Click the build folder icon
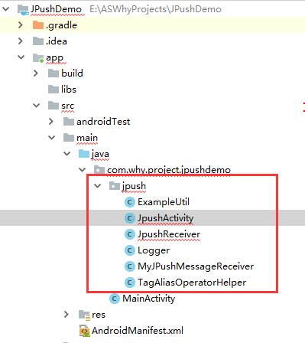The width and height of the screenshot is (305, 343). tap(54, 73)
